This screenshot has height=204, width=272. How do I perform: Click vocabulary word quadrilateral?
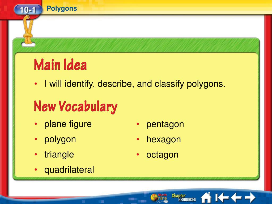point(69,170)
